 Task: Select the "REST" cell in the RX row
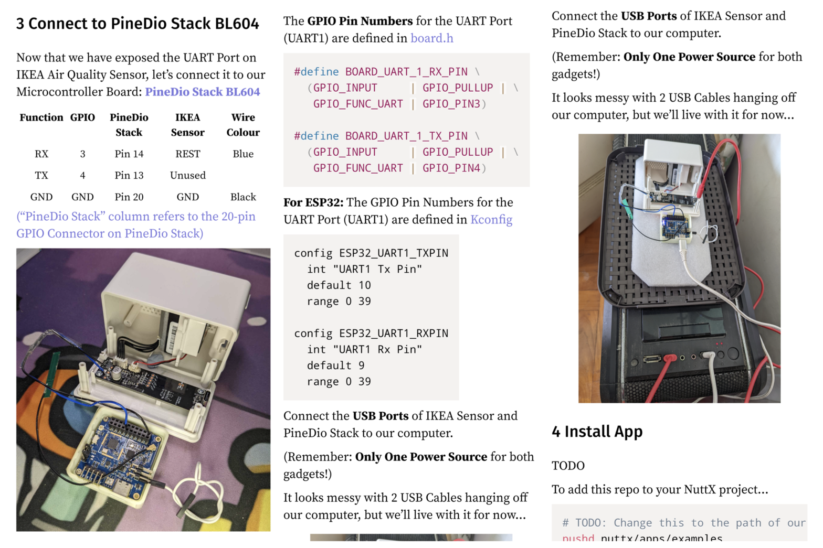click(x=187, y=154)
